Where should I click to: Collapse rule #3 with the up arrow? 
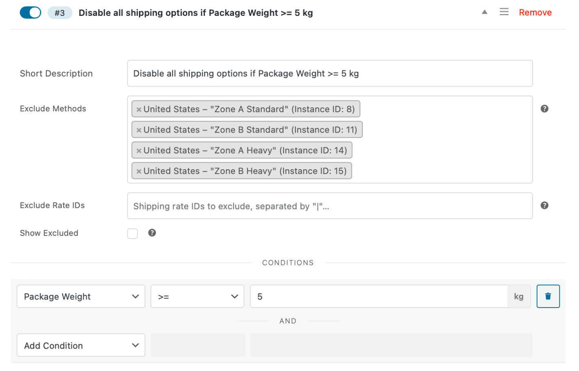click(x=484, y=12)
